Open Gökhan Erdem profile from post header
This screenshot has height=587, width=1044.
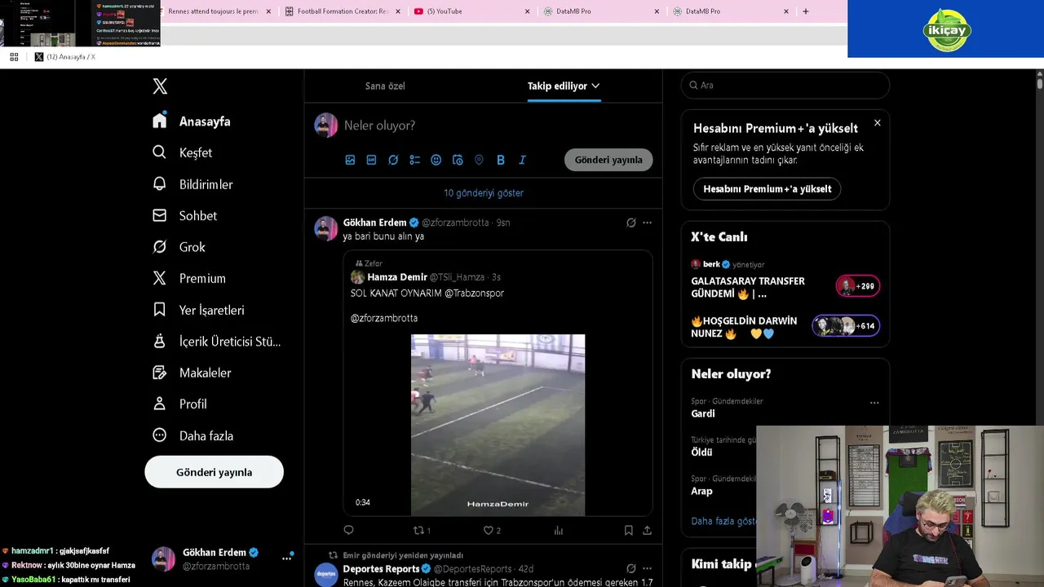pyautogui.click(x=374, y=223)
